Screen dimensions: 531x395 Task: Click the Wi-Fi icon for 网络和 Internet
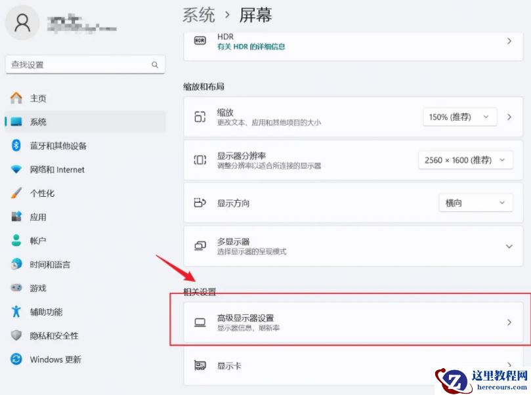[x=16, y=169]
